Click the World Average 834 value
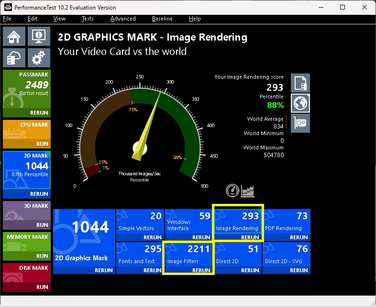Image resolution: width=376 pixels, height=307 pixels. click(278, 127)
